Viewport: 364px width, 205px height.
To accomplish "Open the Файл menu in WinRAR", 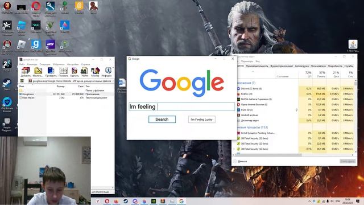I will (22, 64).
